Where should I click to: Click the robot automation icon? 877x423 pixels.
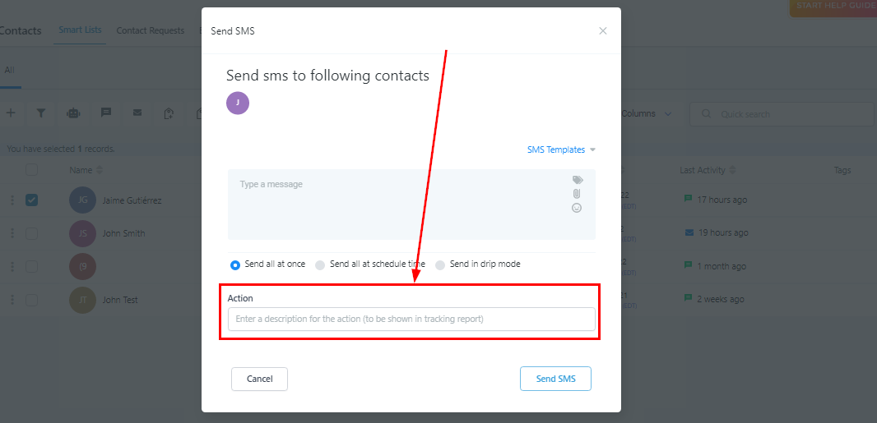73,113
